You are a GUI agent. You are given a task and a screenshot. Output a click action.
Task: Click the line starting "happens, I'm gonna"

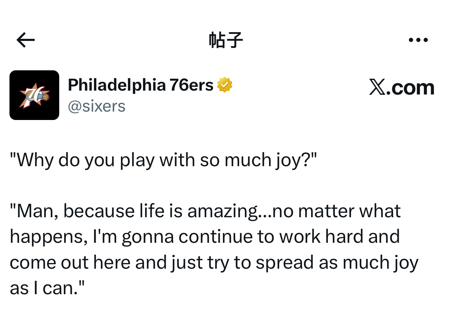click(205, 237)
